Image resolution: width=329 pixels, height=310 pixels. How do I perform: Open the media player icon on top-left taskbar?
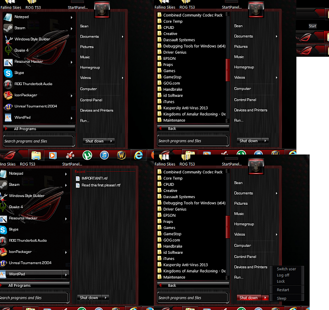(53, 156)
